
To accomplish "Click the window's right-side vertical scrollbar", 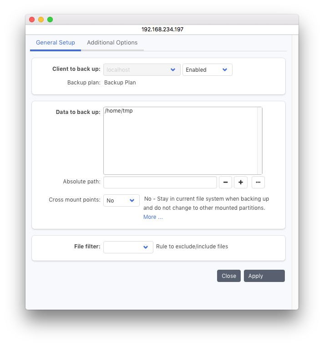I will (294, 173).
